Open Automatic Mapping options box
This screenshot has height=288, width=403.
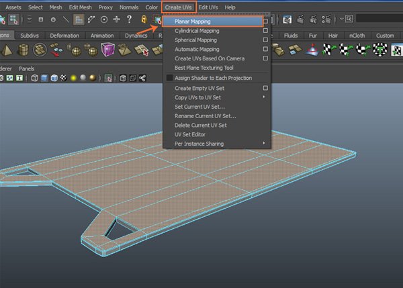(265, 49)
